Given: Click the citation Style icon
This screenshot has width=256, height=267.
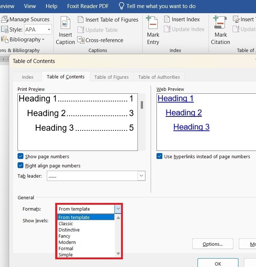Looking at the screenshot, I should 5,29.
